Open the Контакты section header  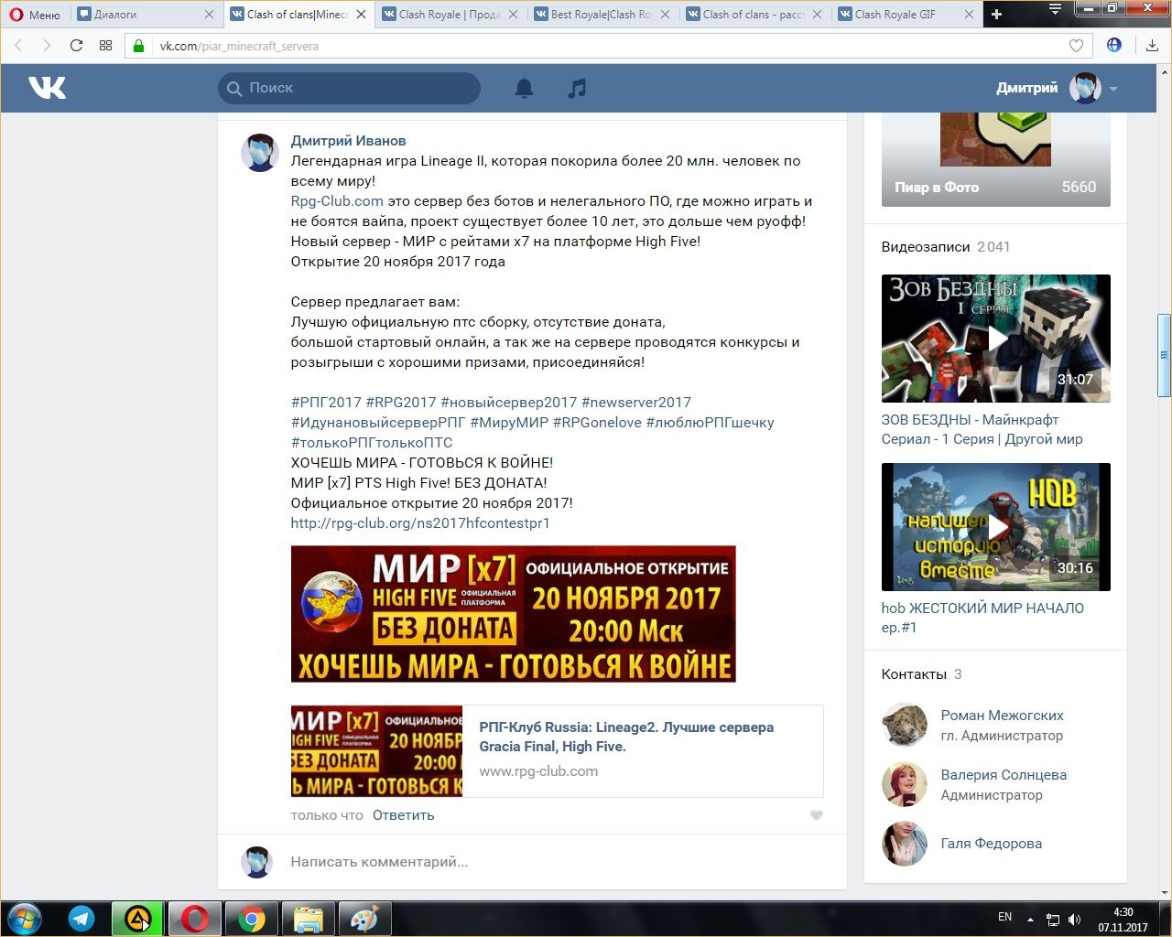coord(922,674)
